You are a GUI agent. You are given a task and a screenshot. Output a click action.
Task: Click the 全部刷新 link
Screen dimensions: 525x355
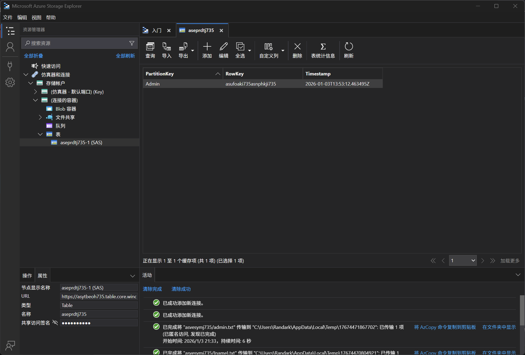[x=125, y=56]
